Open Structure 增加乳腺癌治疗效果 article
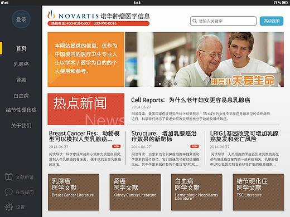Viewport: 290px width, 217px height. click(164, 136)
